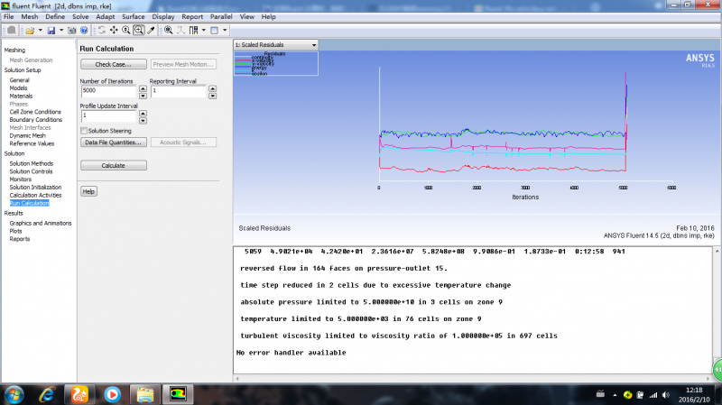Select Graphics and Animations in tree
The height and width of the screenshot is (405, 722).
[x=41, y=223]
